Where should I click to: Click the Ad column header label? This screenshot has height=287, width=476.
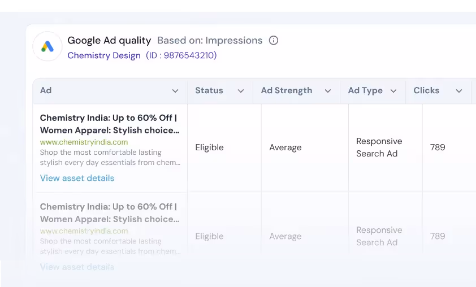pyautogui.click(x=46, y=90)
